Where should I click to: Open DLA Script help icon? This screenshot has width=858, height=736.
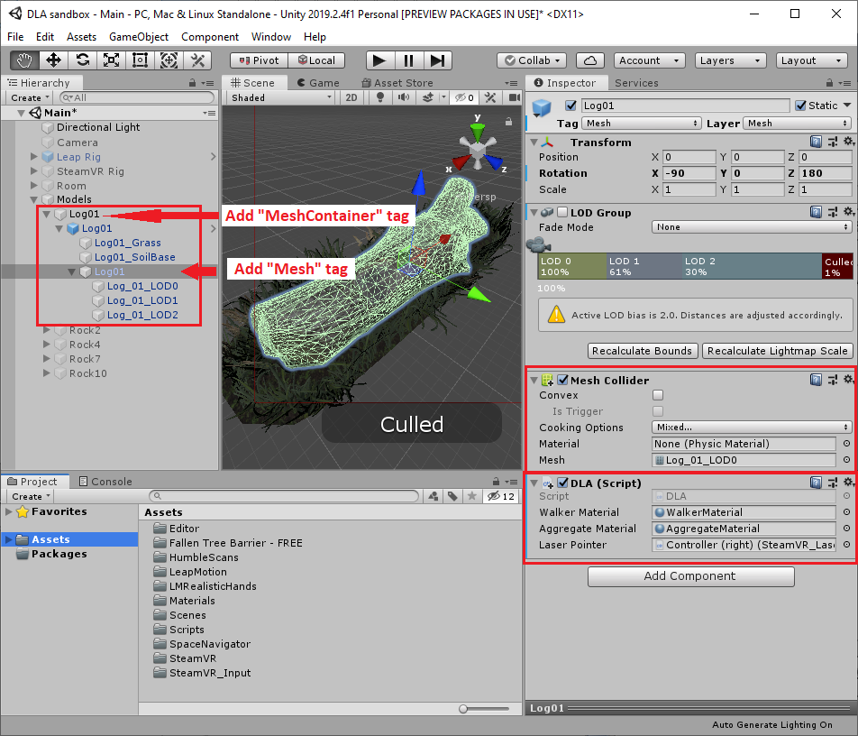click(816, 483)
